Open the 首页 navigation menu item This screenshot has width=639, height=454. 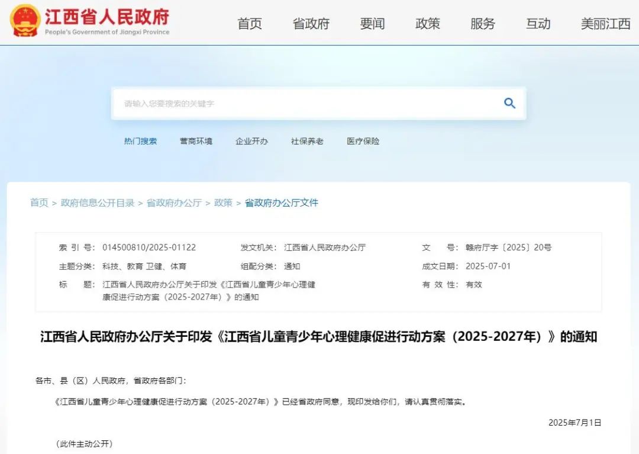pyautogui.click(x=250, y=24)
